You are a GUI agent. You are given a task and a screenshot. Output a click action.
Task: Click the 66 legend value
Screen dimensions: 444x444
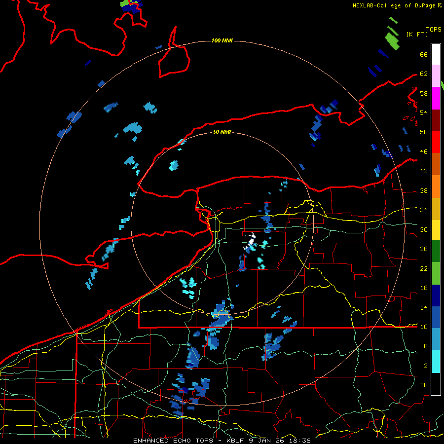pos(424,55)
